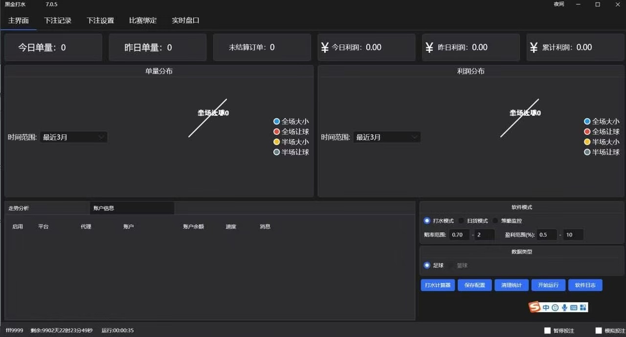Click the 平台 column header
The image size is (626, 337).
click(x=44, y=227)
